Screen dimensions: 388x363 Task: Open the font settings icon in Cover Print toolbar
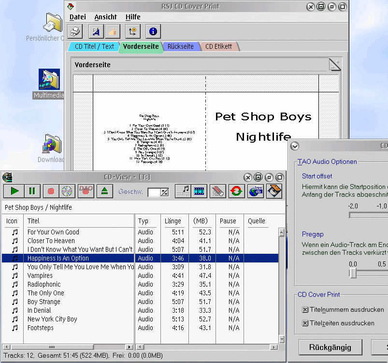click(x=96, y=31)
